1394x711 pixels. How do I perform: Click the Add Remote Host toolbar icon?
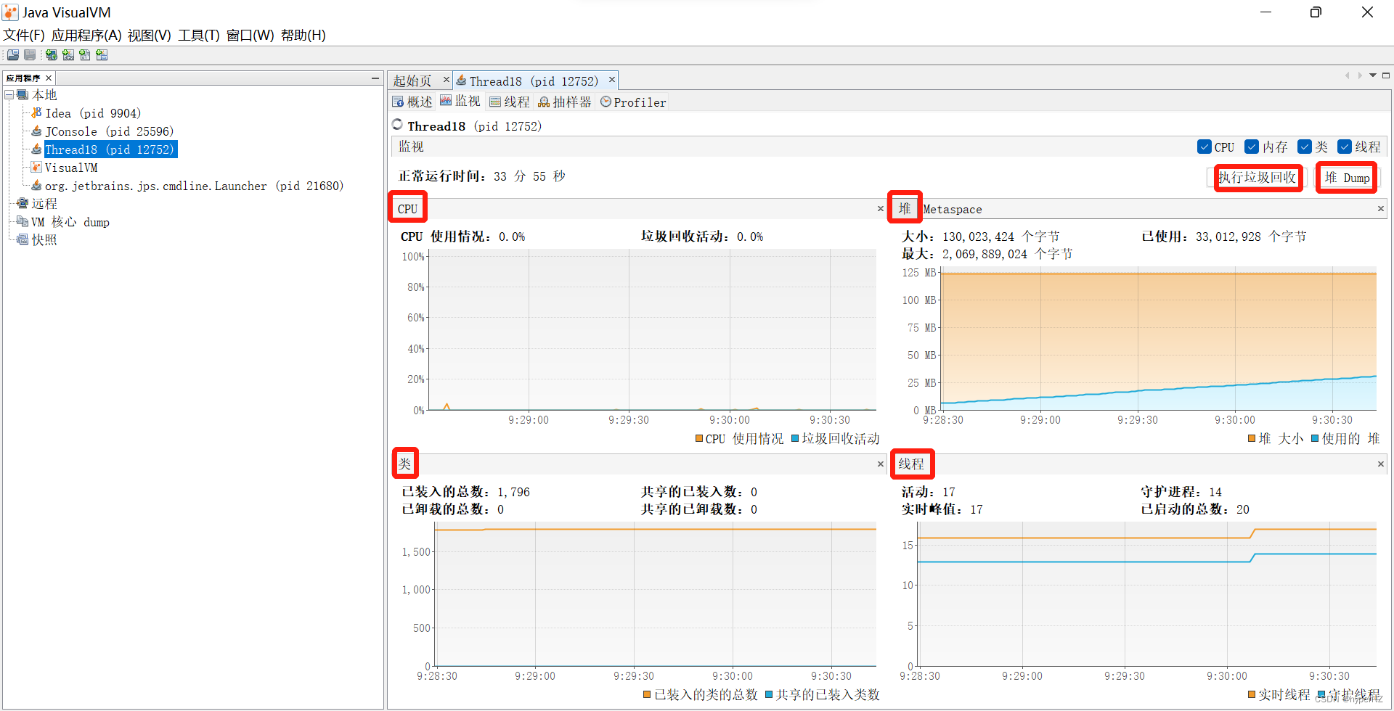coord(52,55)
